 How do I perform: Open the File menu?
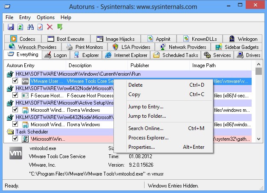(9, 17)
